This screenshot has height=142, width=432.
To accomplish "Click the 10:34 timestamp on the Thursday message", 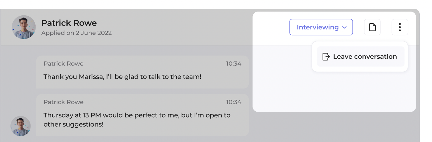I will 234,102.
